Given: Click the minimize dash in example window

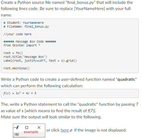Looking at the screenshot, I should pyautogui.click(x=15, y=128).
